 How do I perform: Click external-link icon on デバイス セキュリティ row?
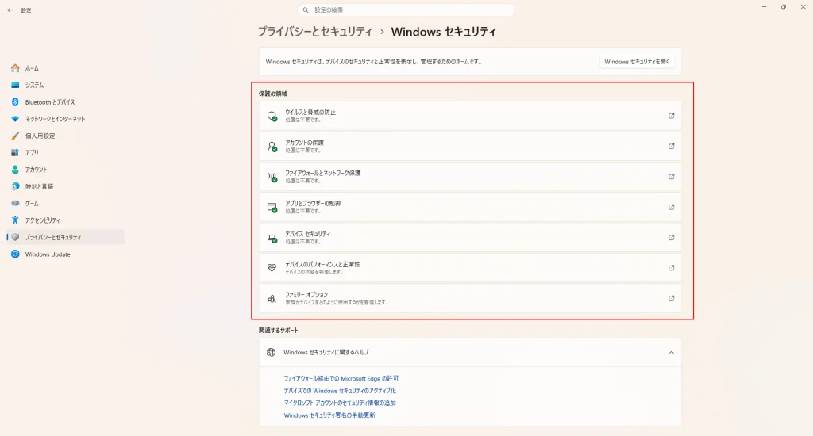[671, 237]
